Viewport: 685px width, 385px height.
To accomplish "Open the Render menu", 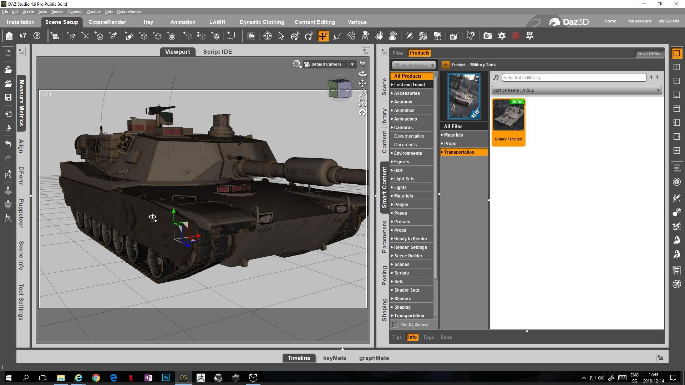I will (x=57, y=11).
